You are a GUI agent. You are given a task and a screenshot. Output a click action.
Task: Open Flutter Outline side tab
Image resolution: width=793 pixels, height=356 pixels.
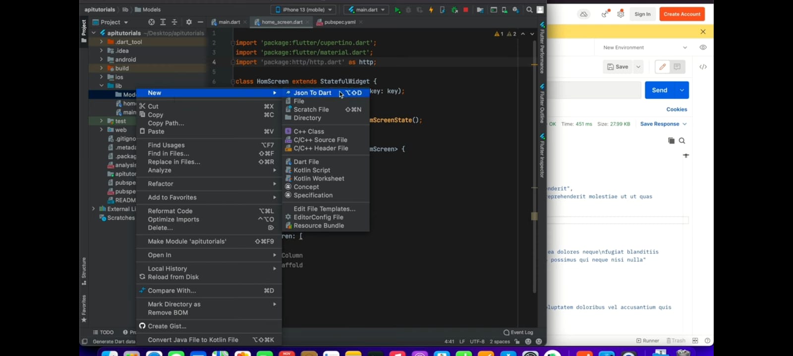point(542,104)
